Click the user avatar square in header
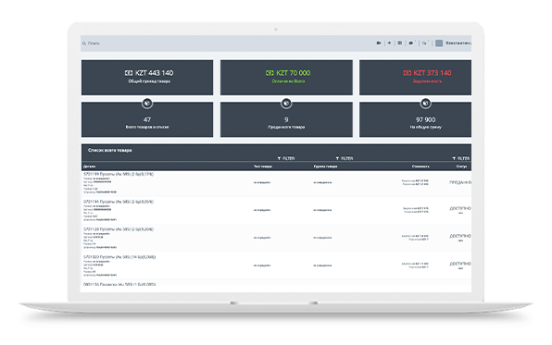 click(x=439, y=43)
